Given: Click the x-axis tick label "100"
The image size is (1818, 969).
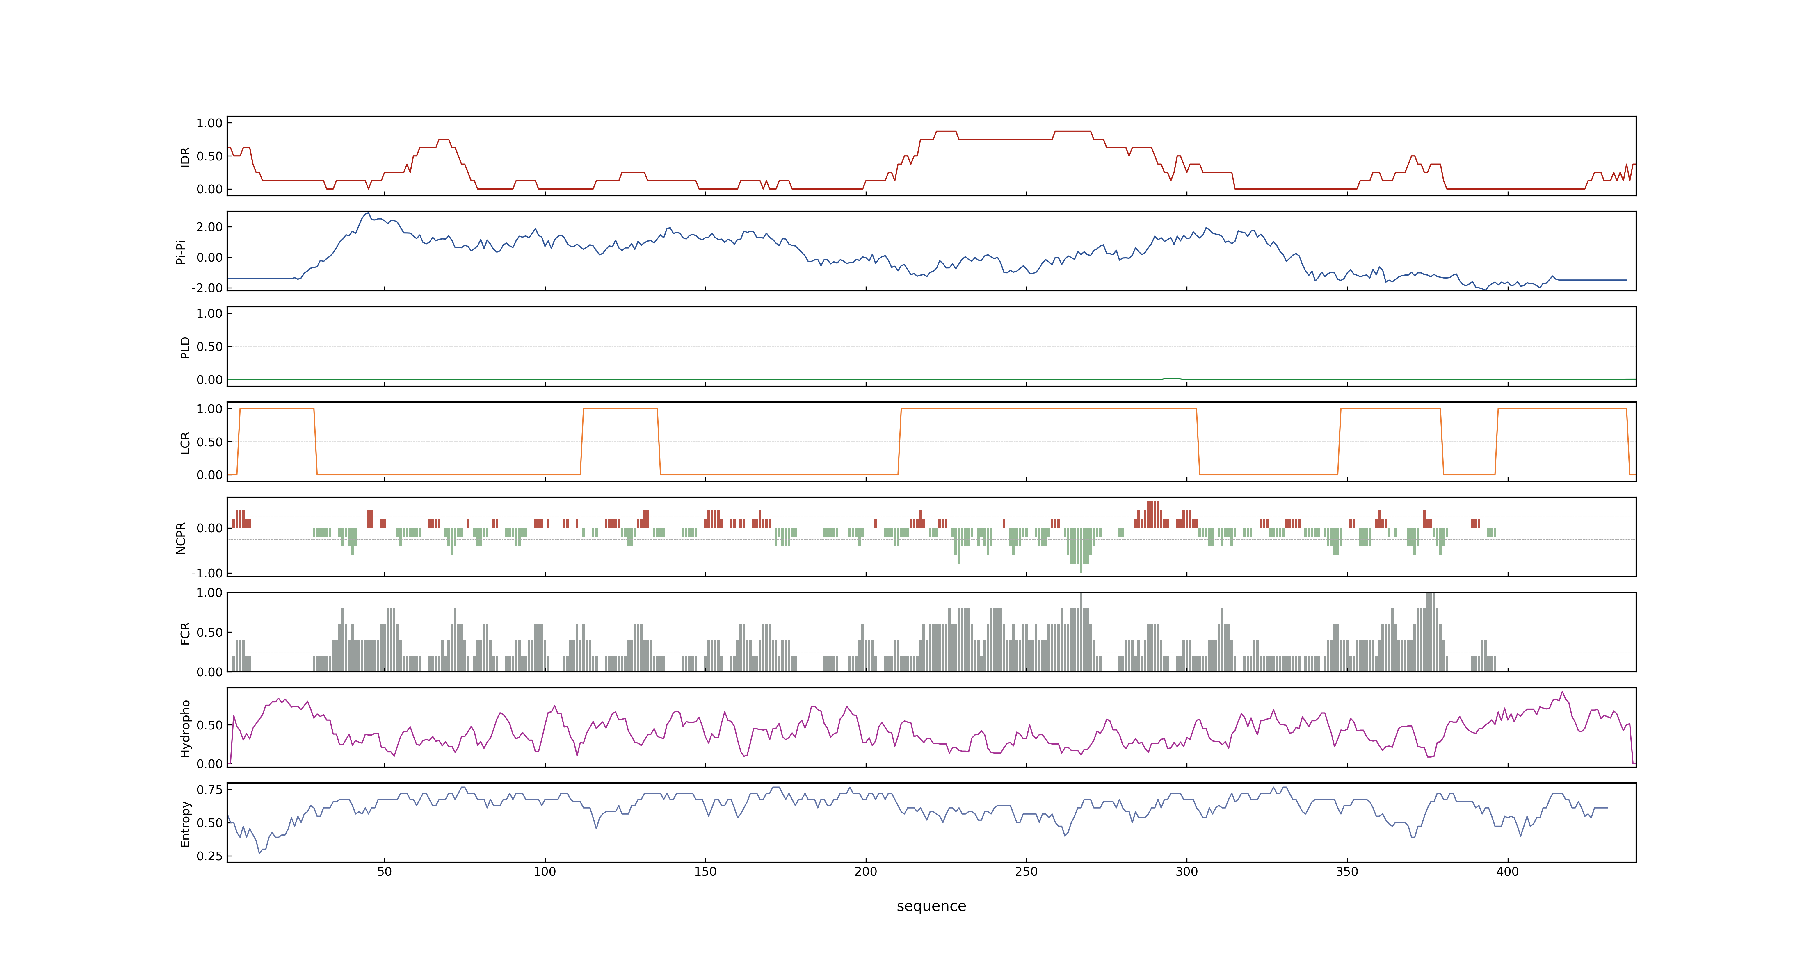Looking at the screenshot, I should click(x=545, y=872).
